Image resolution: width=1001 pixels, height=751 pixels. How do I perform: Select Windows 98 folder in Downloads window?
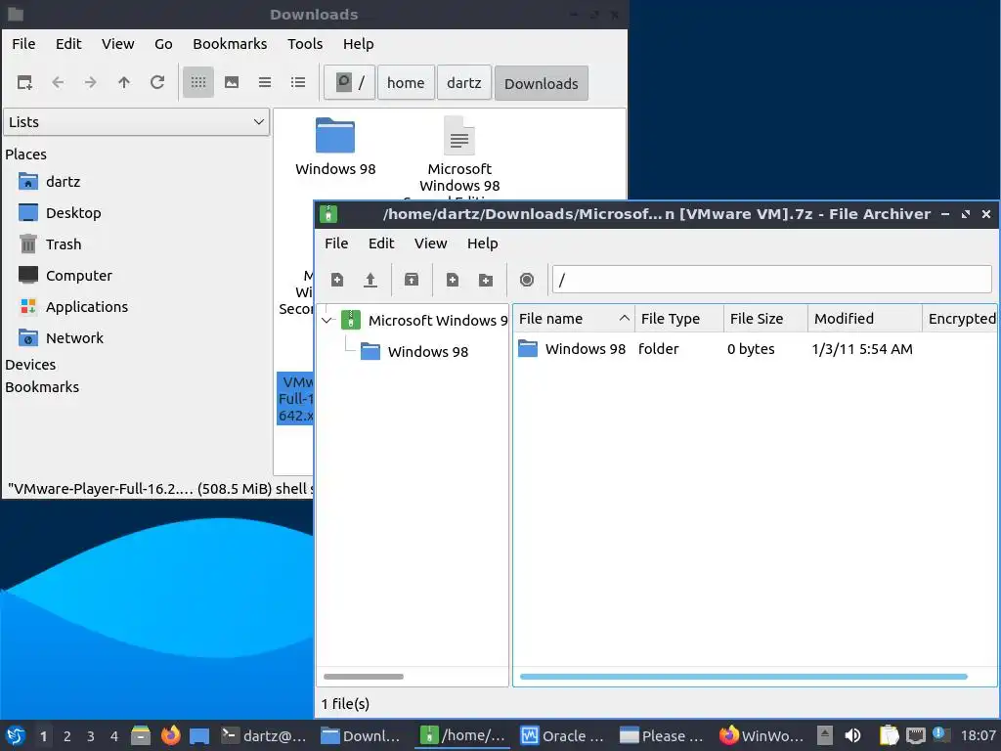335,147
